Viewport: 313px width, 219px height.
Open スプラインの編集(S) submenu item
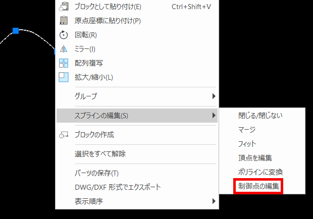(137, 116)
